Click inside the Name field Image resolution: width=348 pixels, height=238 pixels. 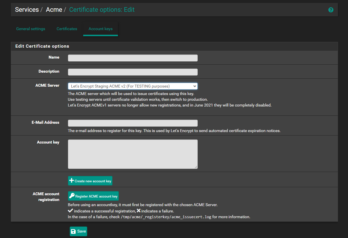pos(133,58)
